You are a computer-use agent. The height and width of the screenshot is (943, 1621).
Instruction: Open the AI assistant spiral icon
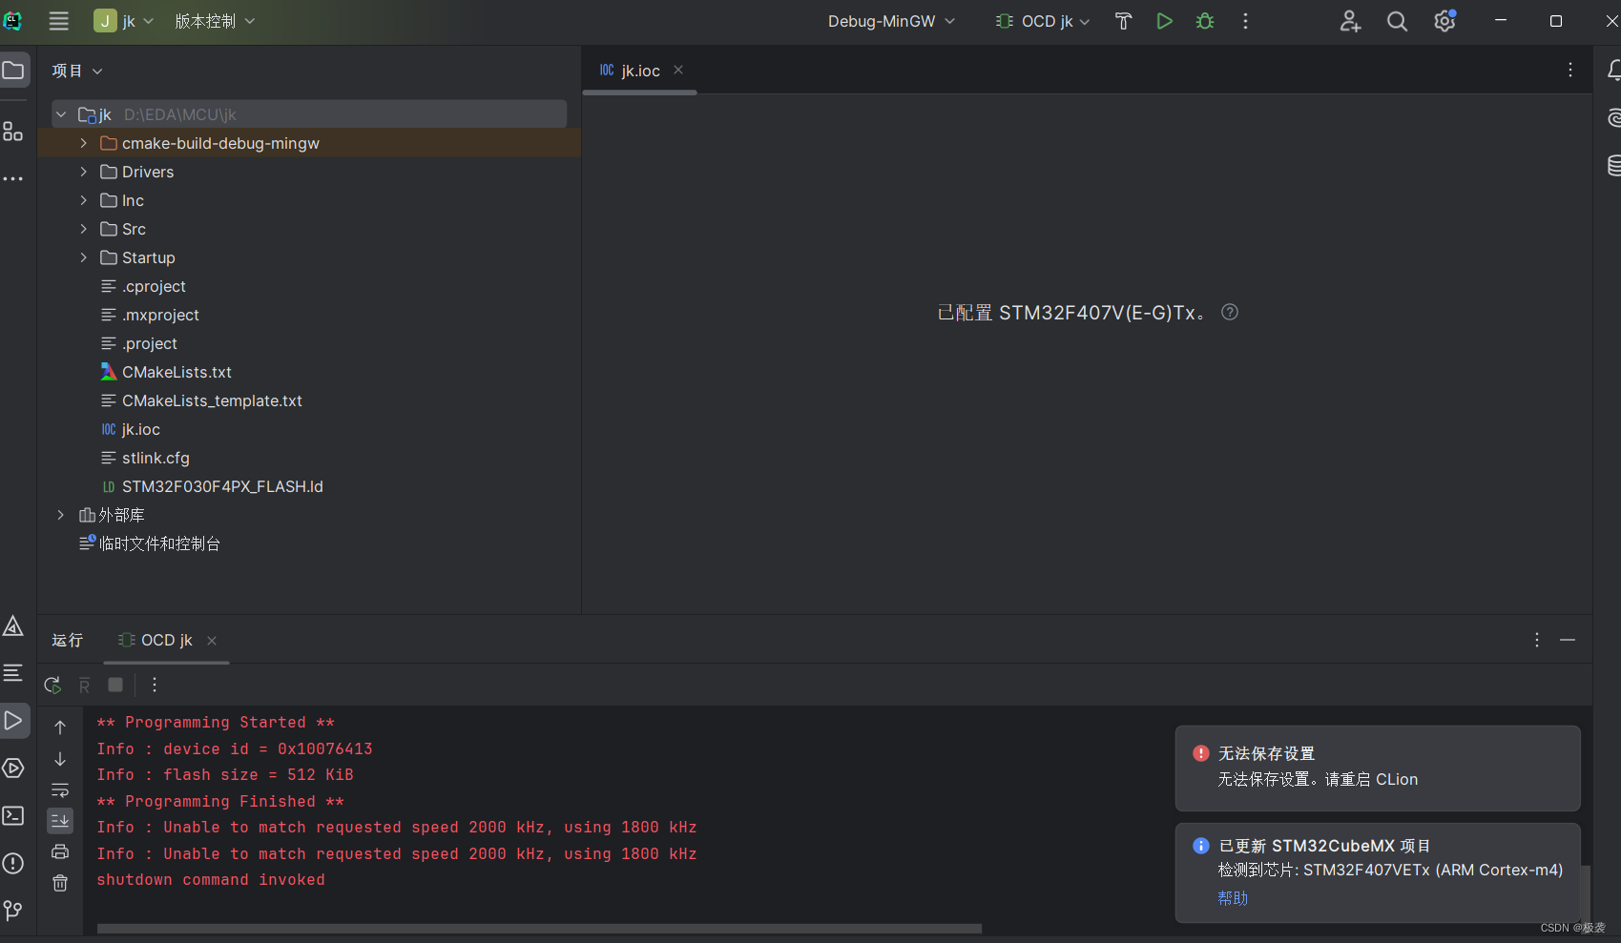pyautogui.click(x=1613, y=117)
